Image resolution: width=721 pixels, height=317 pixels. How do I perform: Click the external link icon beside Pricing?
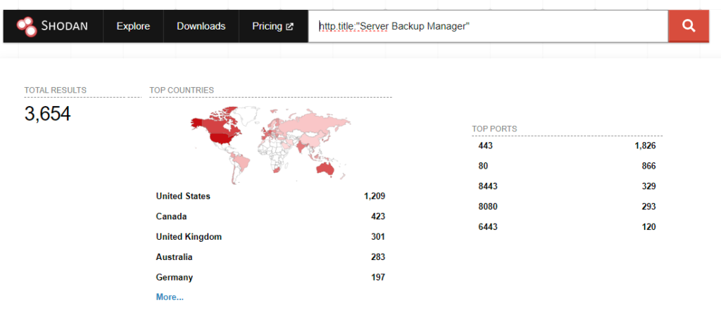coord(289,27)
